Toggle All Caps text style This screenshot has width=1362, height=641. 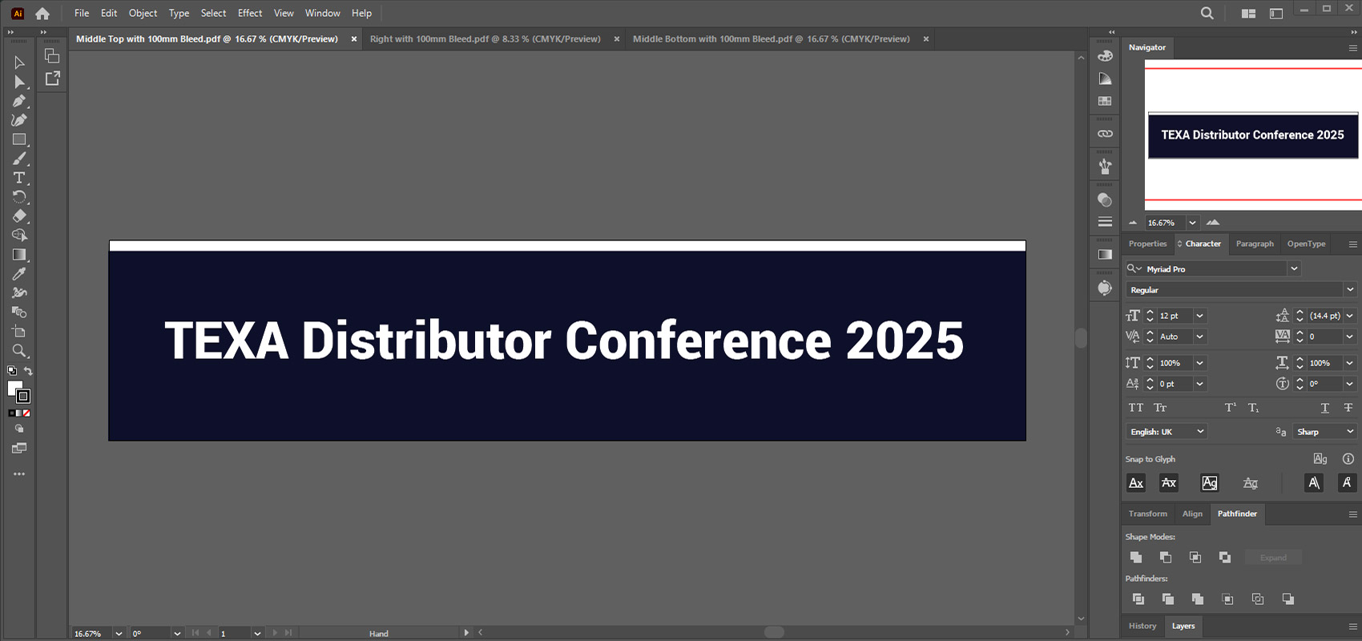click(1136, 408)
